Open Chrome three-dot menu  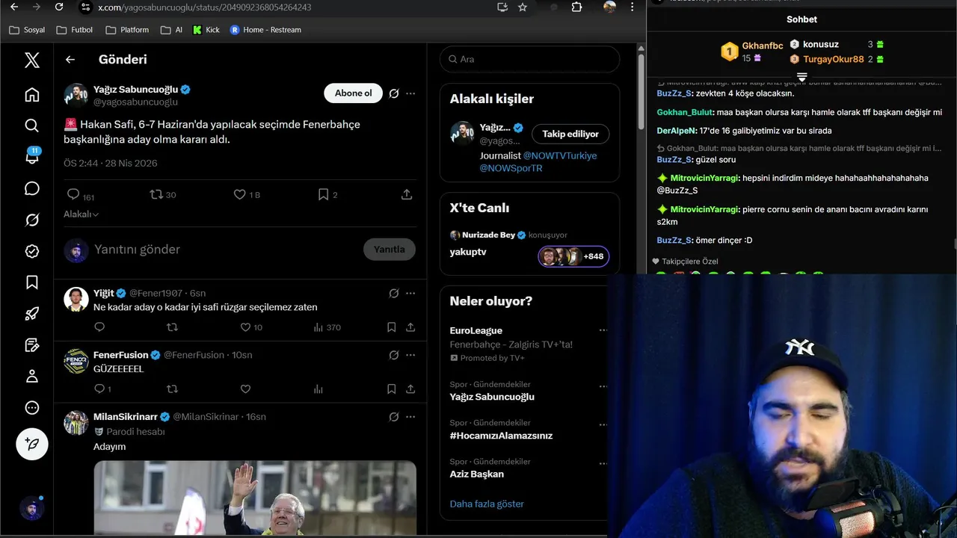tap(633, 7)
